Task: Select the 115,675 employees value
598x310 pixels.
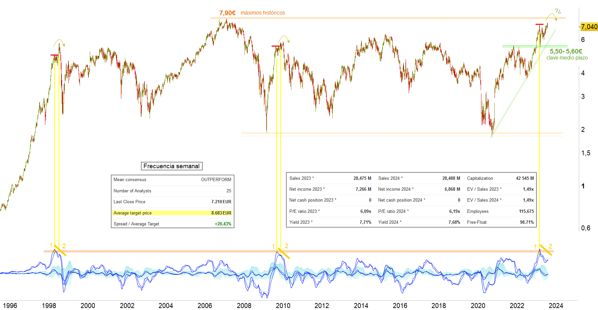Action: (526, 212)
